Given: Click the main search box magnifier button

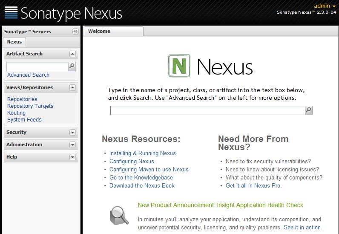Looking at the screenshot, I should coord(309,110).
